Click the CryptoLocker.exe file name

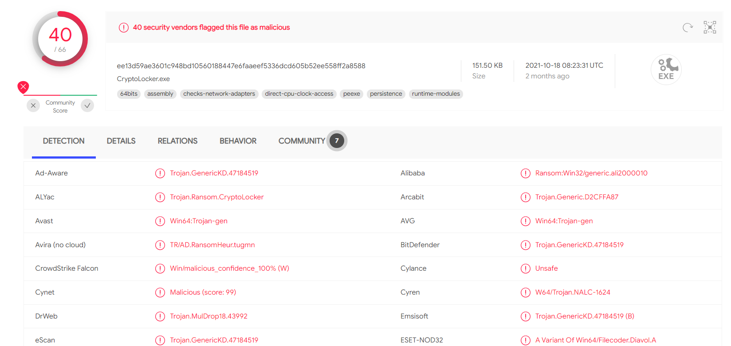pyautogui.click(x=143, y=79)
